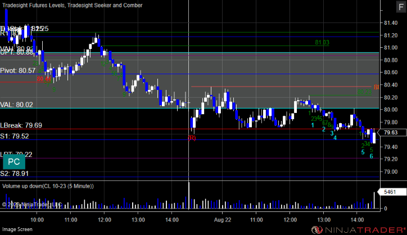Click the S2: 78.91 level label

(14, 174)
